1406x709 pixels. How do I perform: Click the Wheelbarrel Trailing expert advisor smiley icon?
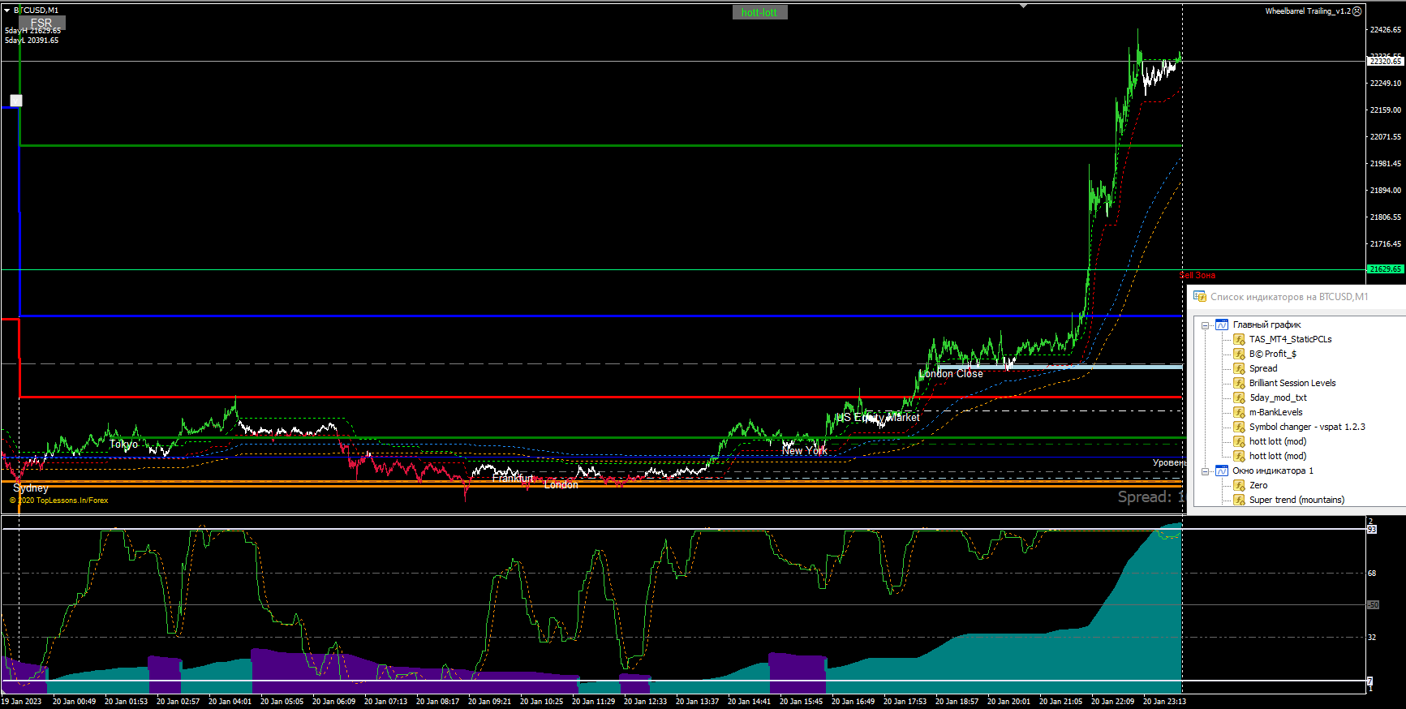[1357, 11]
